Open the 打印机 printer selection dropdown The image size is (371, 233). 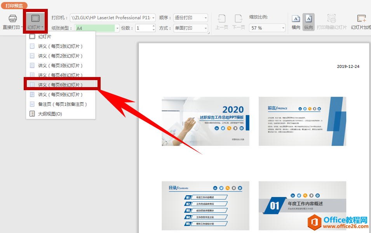(x=153, y=17)
